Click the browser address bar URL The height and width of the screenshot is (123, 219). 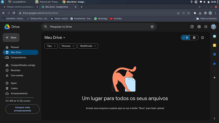[x=40, y=13]
